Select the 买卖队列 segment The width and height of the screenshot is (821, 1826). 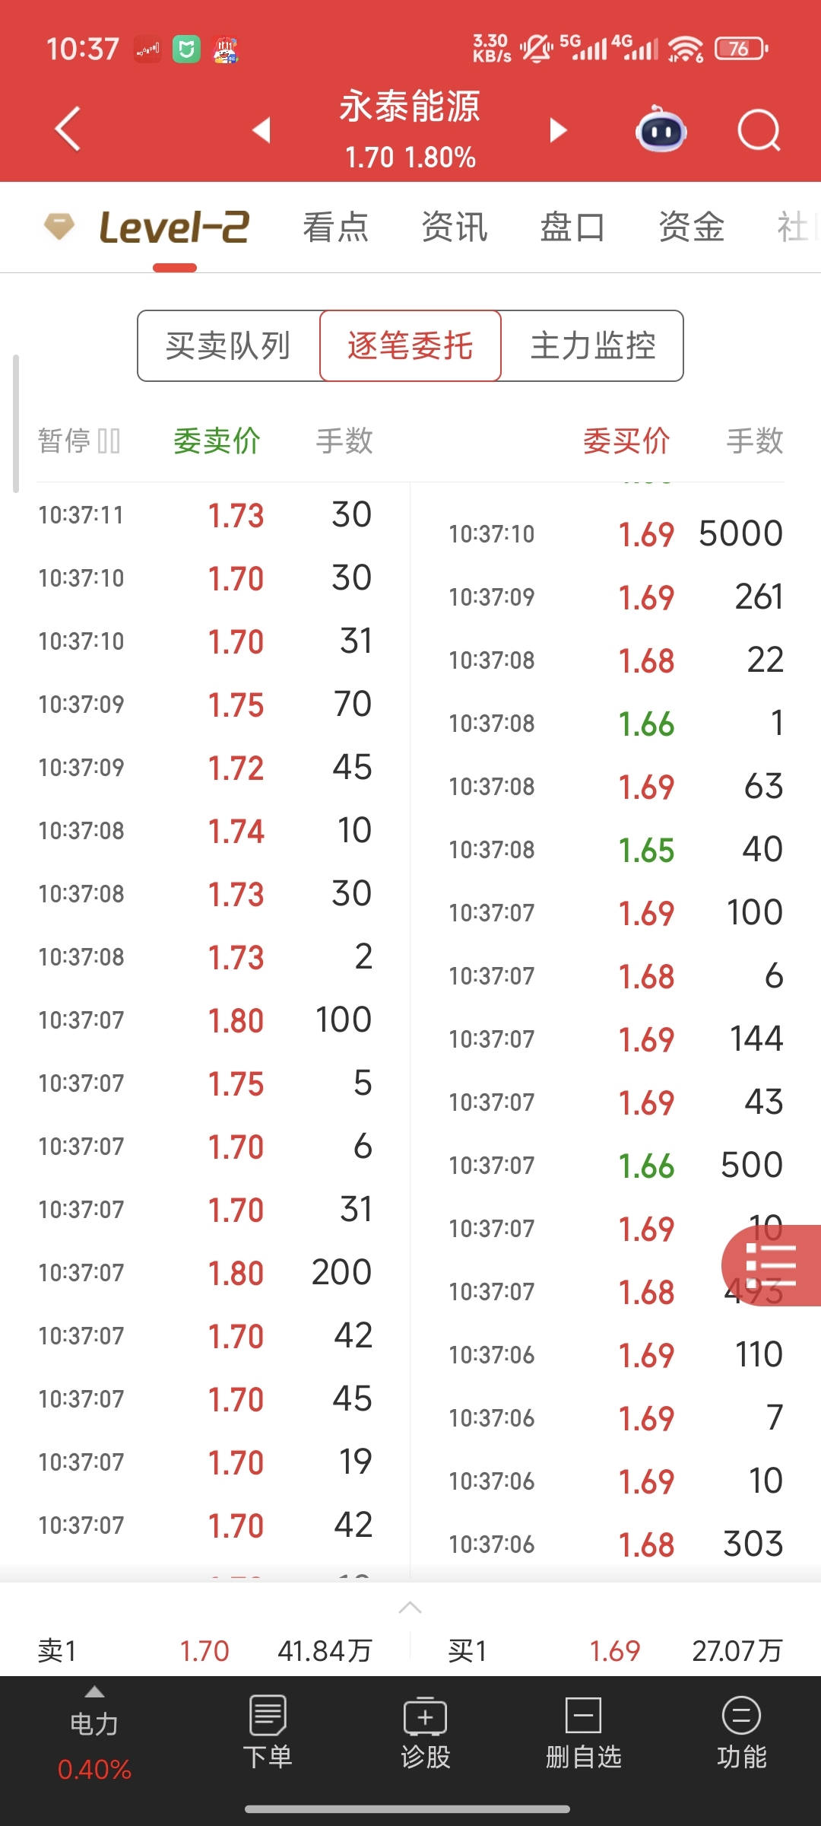[x=228, y=346]
